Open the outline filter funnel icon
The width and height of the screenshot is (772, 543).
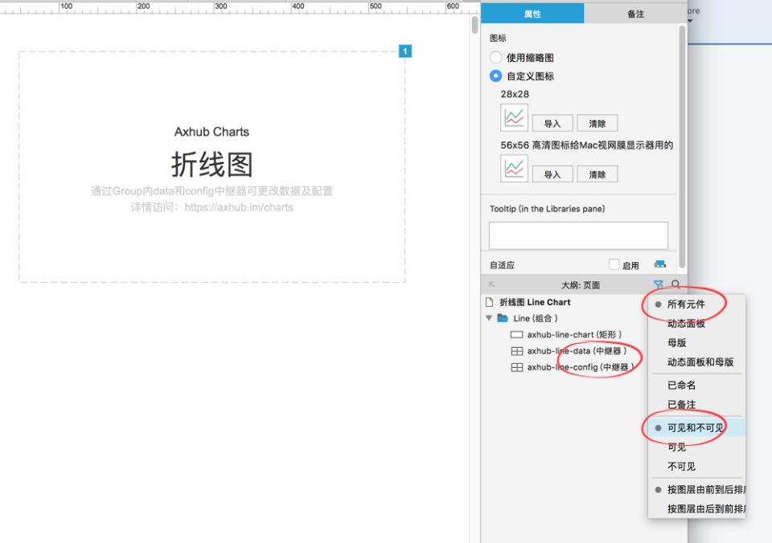pyautogui.click(x=659, y=284)
